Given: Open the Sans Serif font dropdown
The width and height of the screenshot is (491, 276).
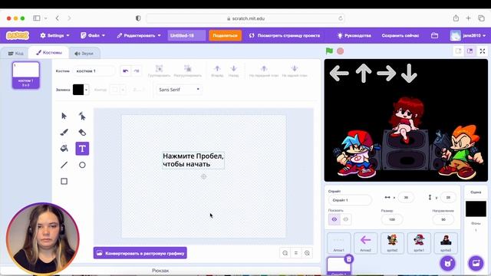Looking at the screenshot, I should pyautogui.click(x=179, y=90).
